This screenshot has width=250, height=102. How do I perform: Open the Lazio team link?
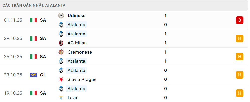coord(73,98)
